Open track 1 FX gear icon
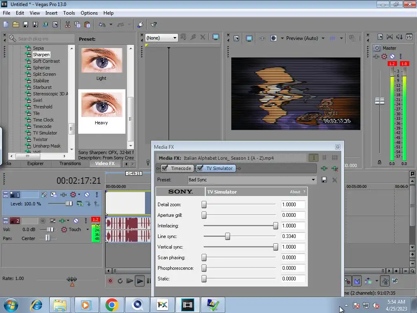Screen dimensions: 417x313 point(73,194)
